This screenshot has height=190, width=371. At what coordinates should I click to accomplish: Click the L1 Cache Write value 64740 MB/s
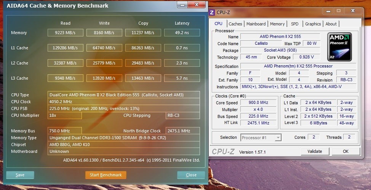point(104,48)
